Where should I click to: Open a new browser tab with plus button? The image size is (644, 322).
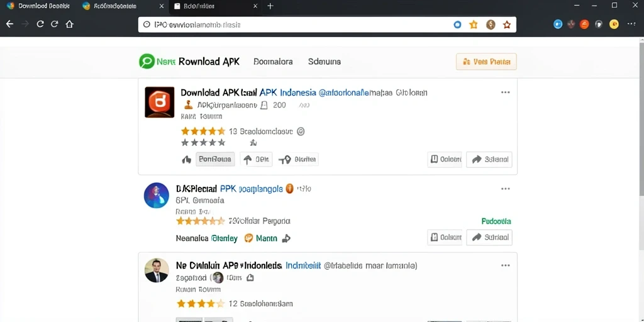pos(270,6)
